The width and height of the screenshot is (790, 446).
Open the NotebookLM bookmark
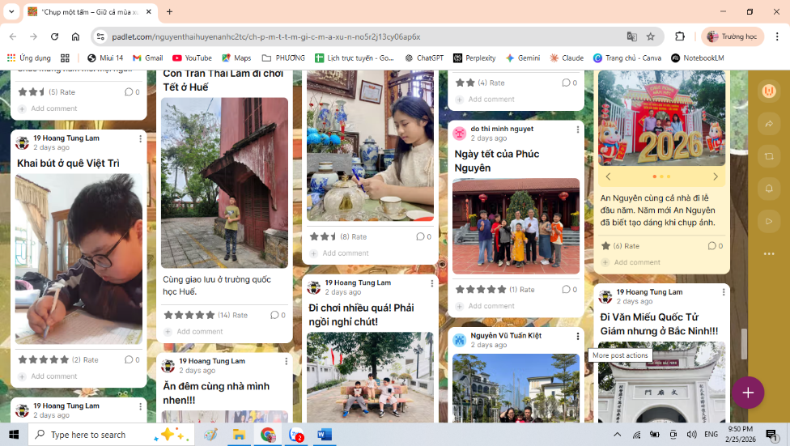pos(697,58)
